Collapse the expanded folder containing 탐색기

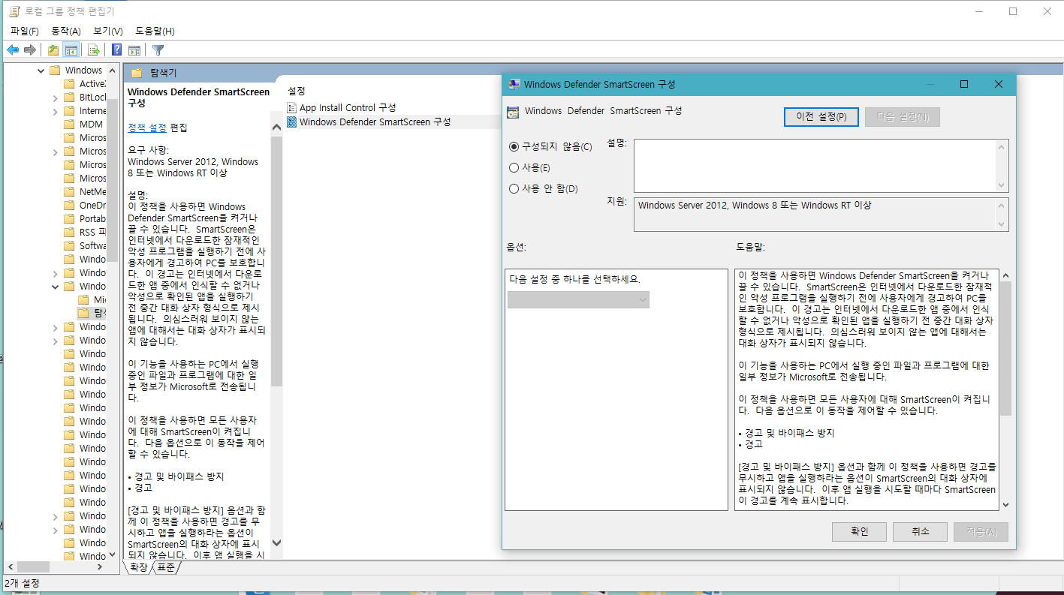[x=56, y=287]
